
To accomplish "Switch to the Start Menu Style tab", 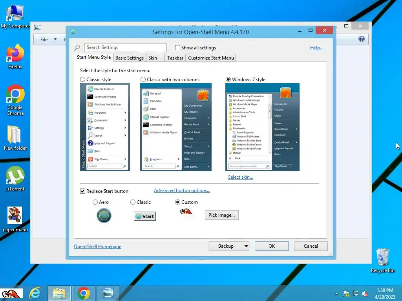I will click(94, 57).
